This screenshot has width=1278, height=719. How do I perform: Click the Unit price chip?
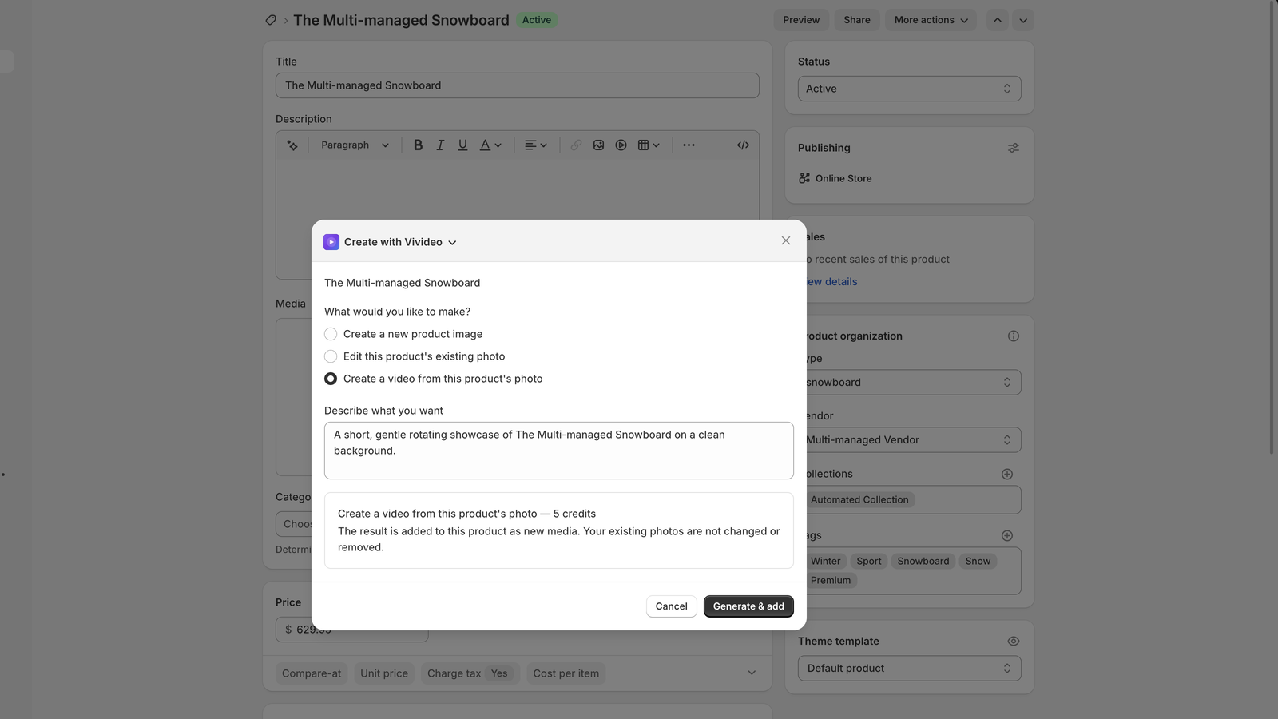(x=384, y=673)
